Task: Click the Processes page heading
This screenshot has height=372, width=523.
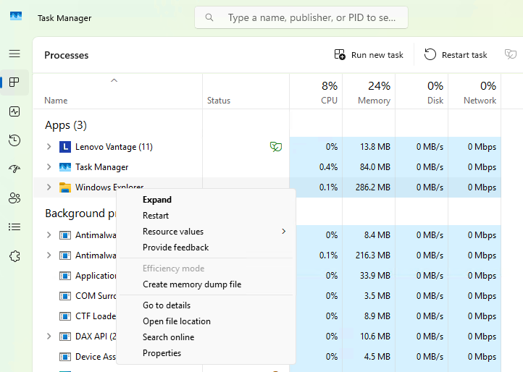Action: [67, 55]
